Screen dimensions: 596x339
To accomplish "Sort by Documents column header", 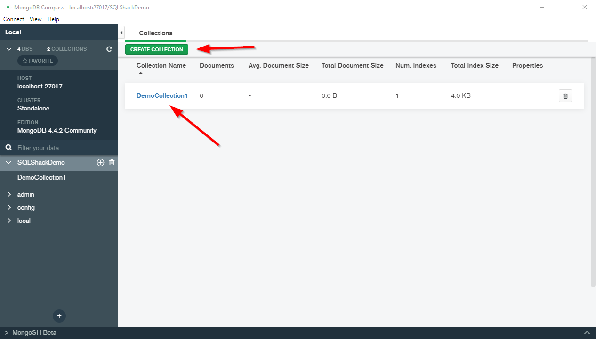I will coord(217,66).
